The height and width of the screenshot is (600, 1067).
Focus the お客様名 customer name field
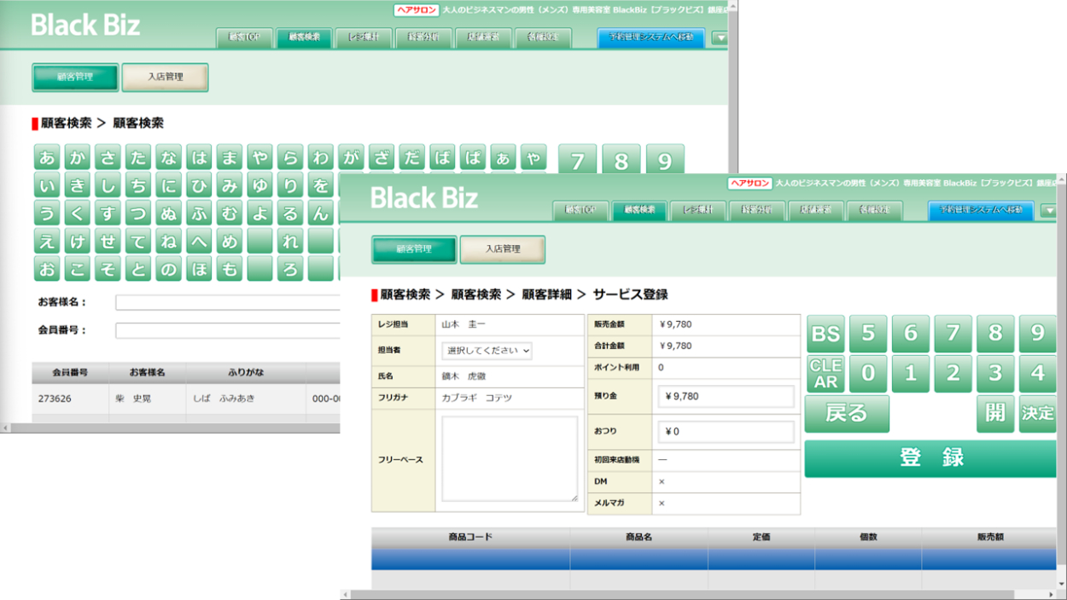tap(227, 302)
